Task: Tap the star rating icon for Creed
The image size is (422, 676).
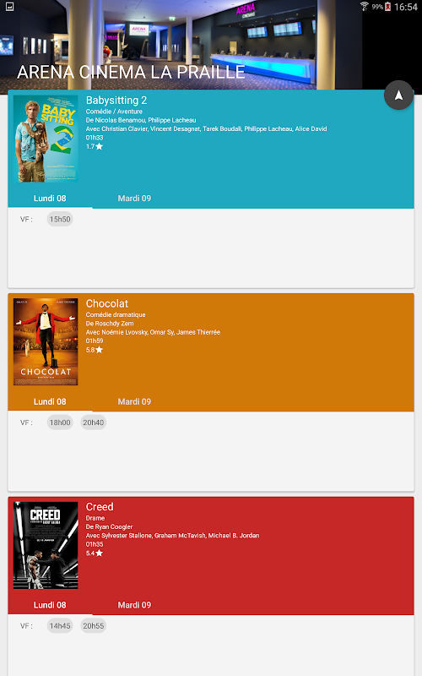Action: (99, 553)
